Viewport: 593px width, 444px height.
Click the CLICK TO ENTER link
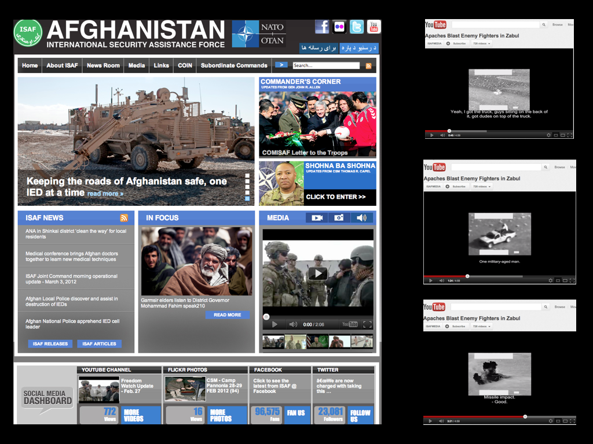[x=336, y=197]
